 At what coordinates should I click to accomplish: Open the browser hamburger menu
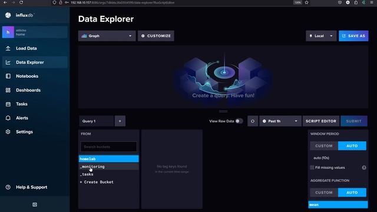click(372, 2)
